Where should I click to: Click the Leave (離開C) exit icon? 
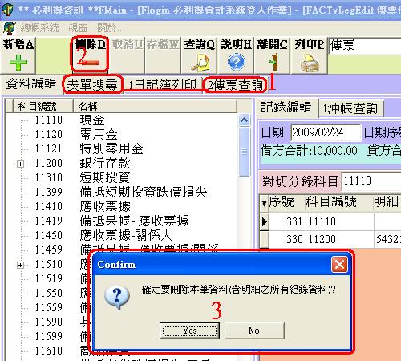[x=273, y=62]
